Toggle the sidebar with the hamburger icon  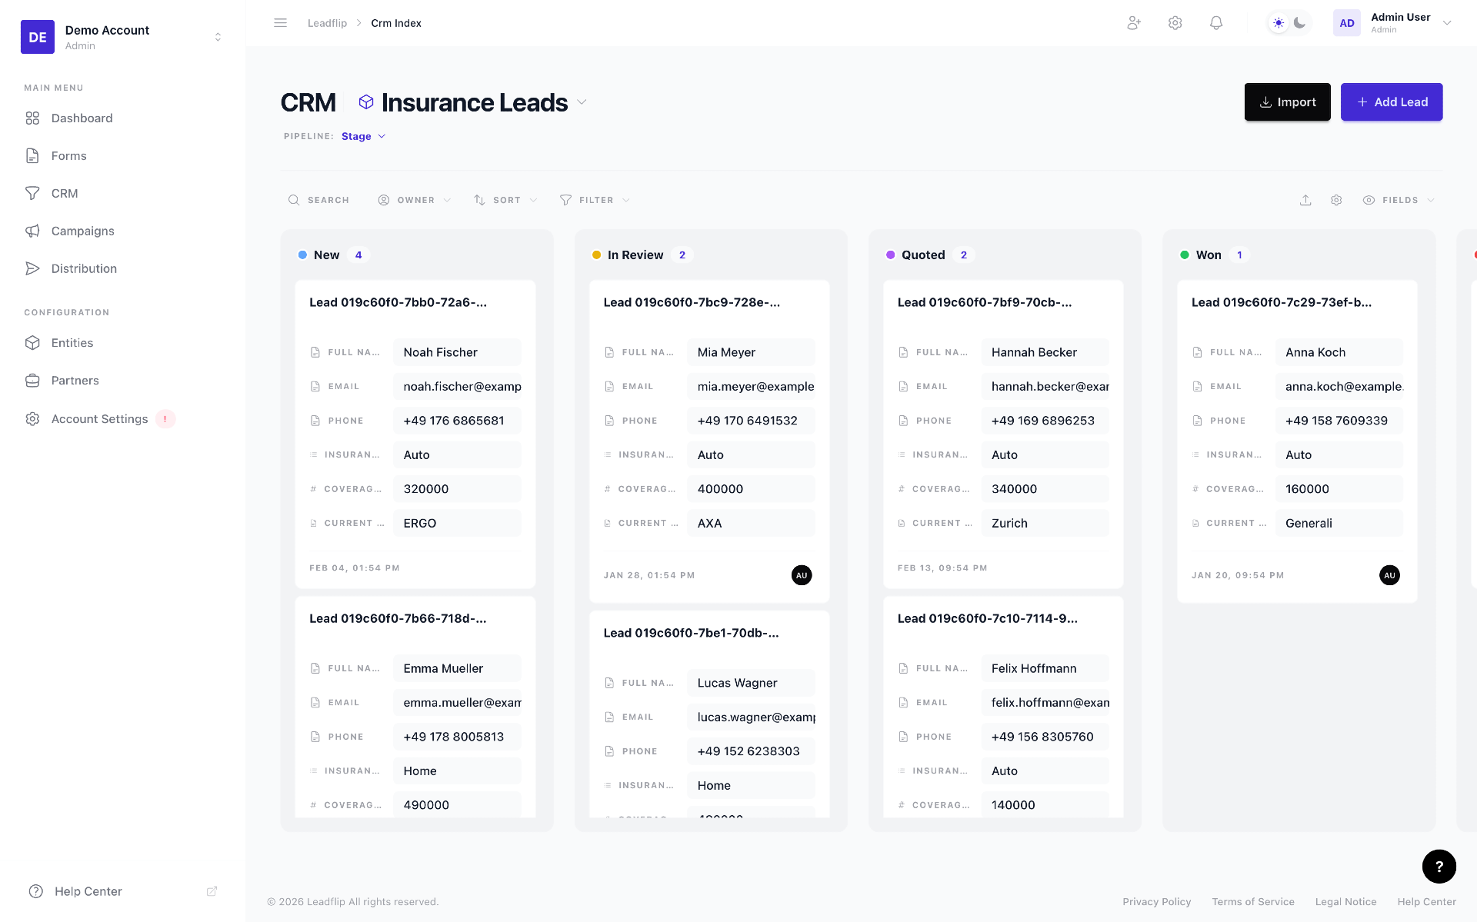pos(280,23)
